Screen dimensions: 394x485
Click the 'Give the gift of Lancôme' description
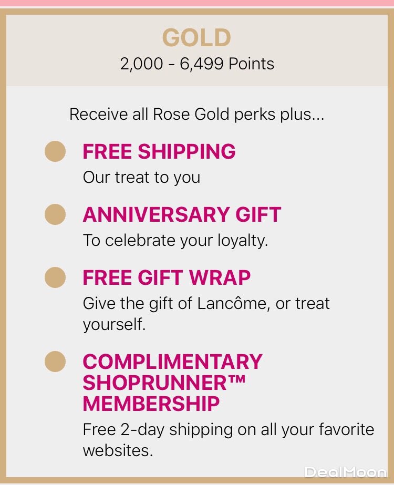206,303
